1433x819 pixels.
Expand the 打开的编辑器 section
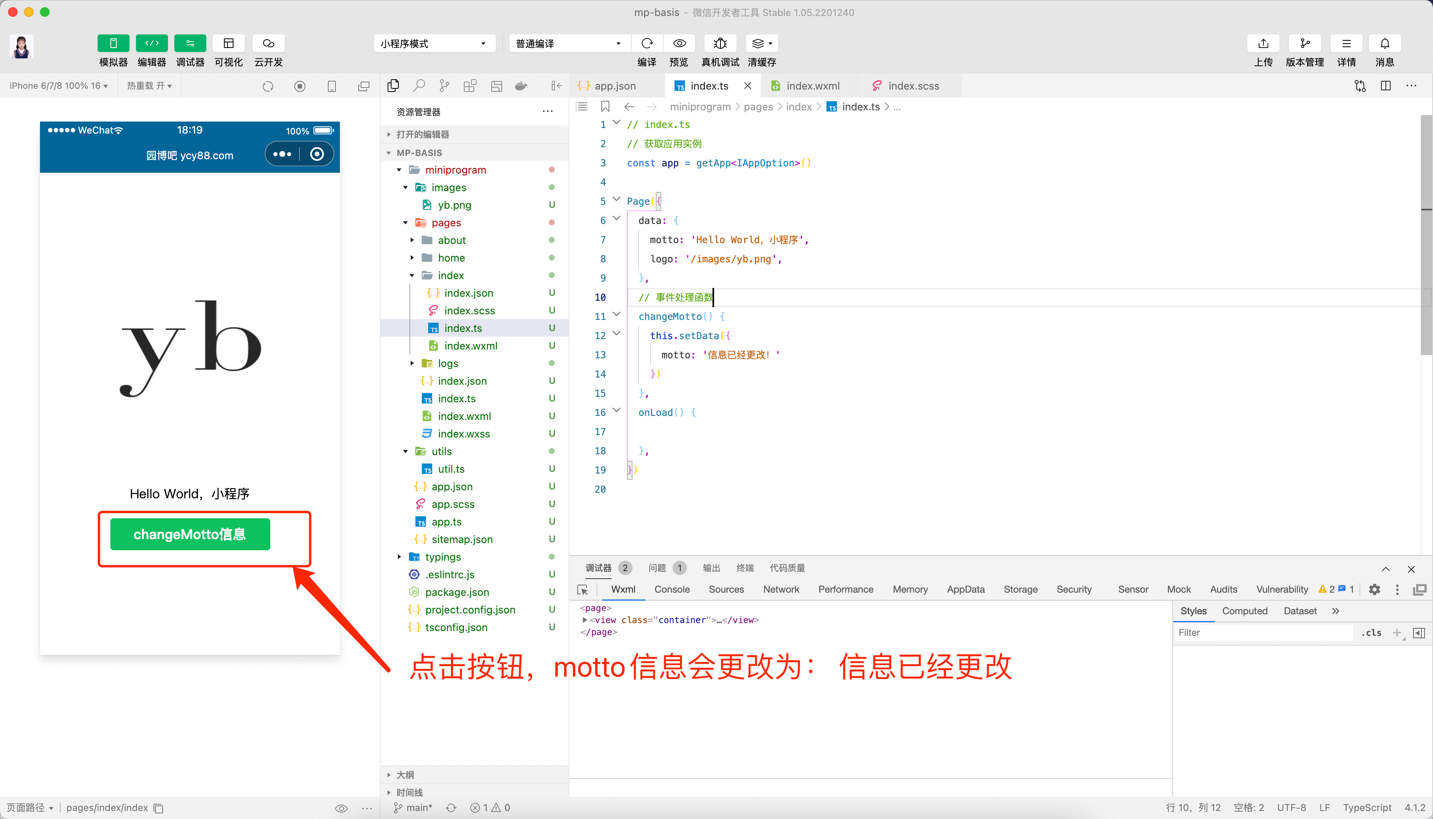click(x=474, y=134)
